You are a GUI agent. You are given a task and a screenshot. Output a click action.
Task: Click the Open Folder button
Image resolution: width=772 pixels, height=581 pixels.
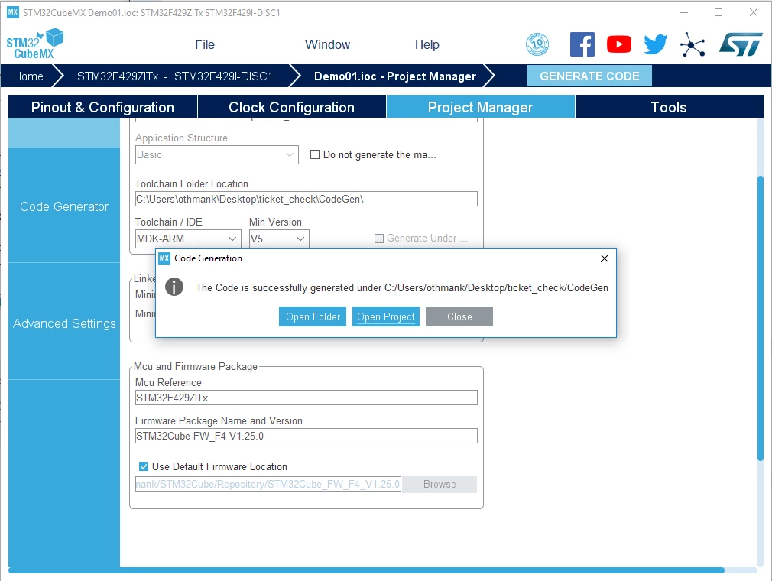(x=313, y=316)
